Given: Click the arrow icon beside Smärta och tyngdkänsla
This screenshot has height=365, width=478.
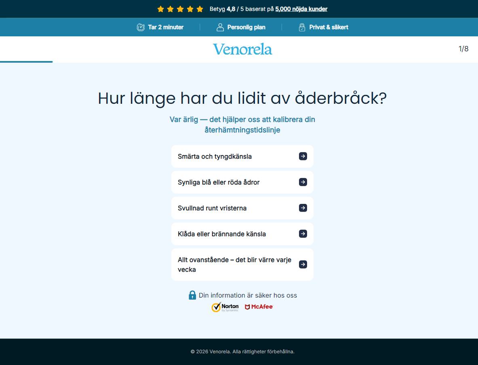Looking at the screenshot, I should pos(303,156).
